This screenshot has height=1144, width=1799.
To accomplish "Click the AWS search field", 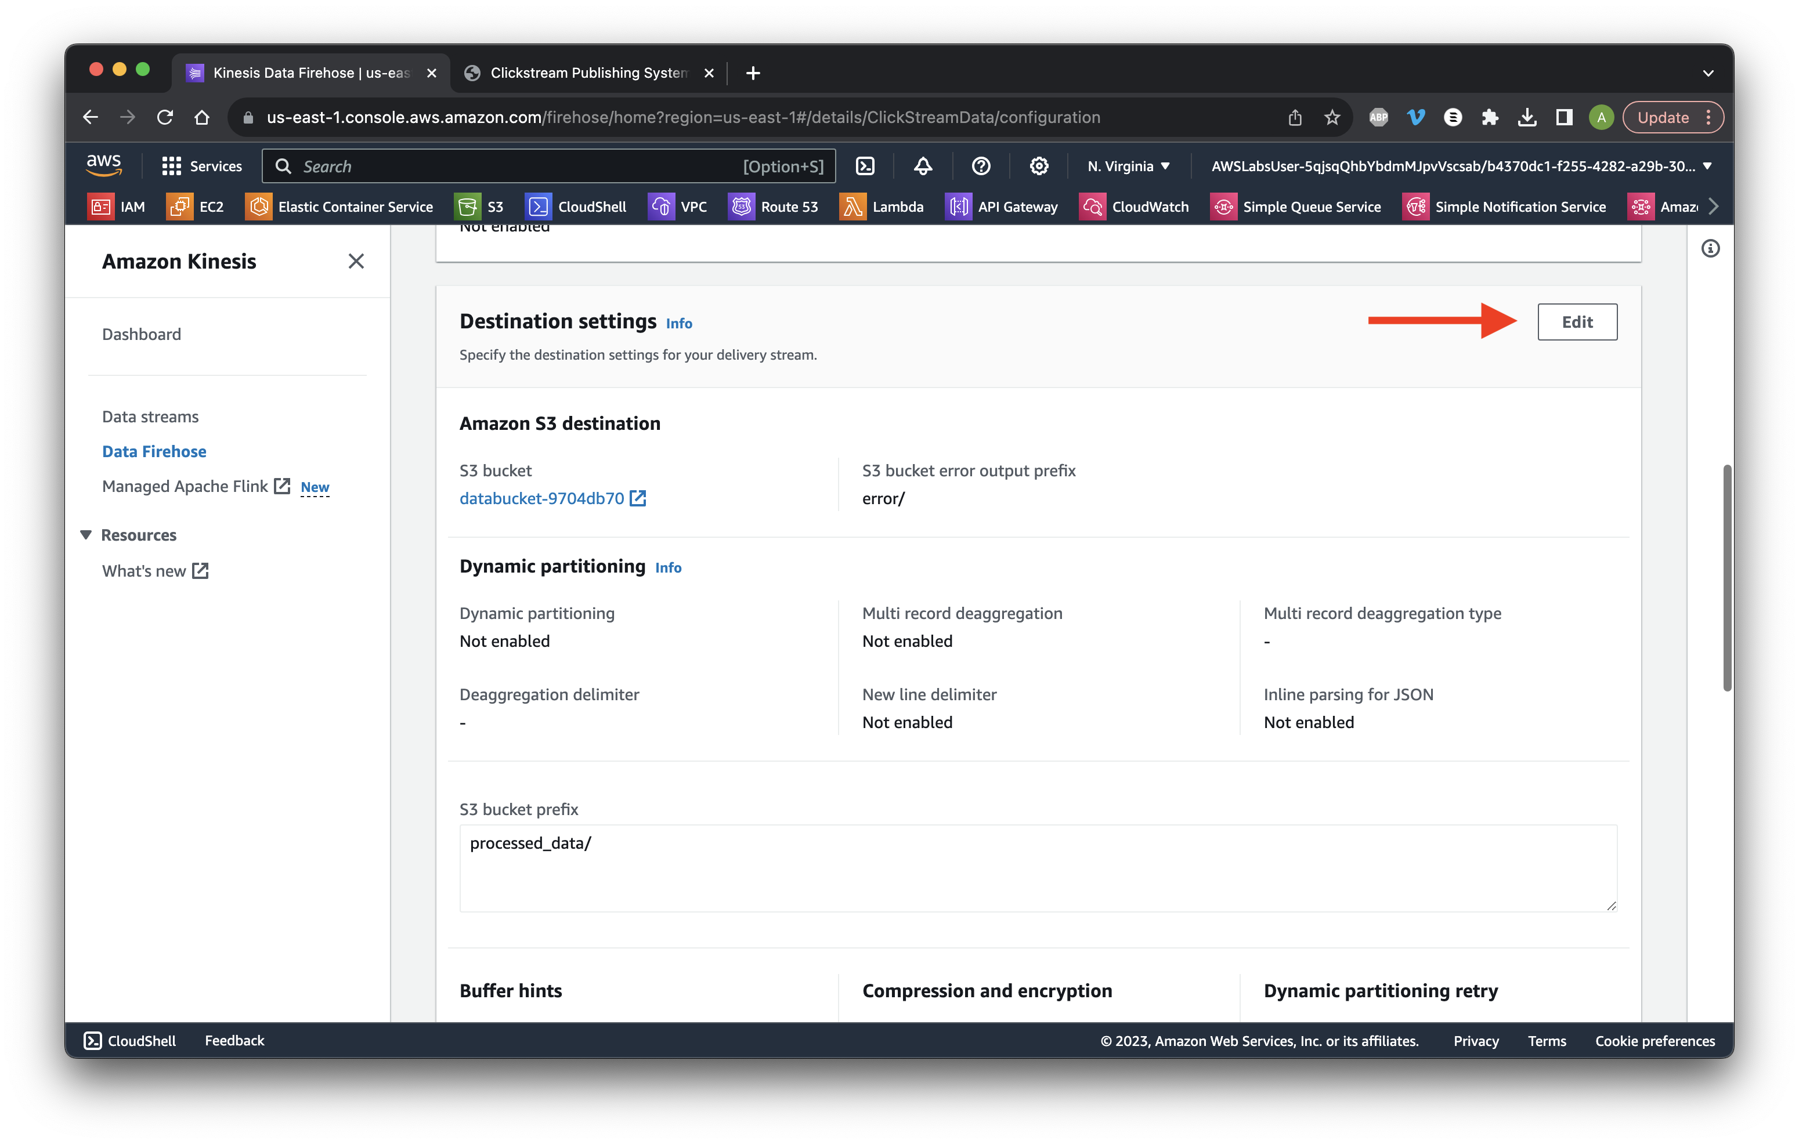I will (x=548, y=166).
